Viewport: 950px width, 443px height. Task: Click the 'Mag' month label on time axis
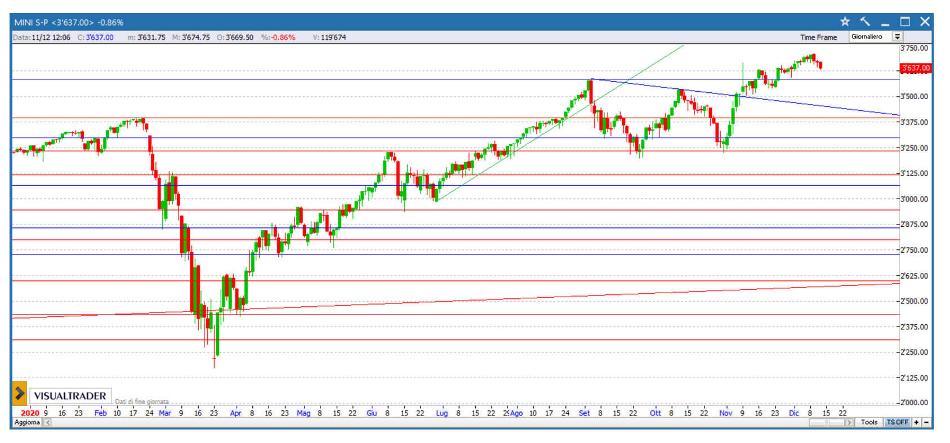click(304, 413)
